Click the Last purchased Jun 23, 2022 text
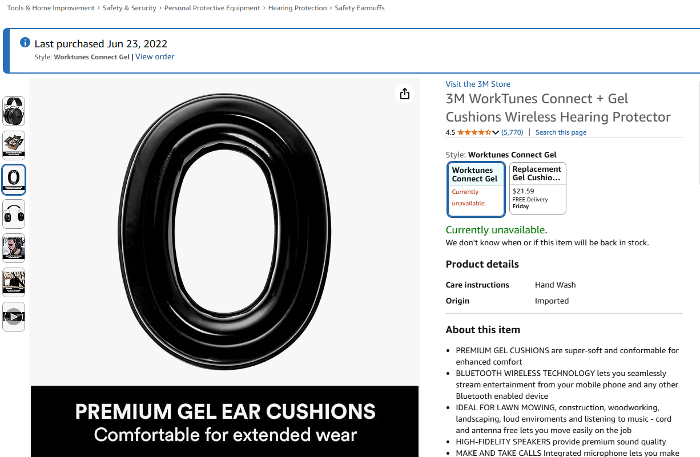This screenshot has width=700, height=457. click(101, 44)
